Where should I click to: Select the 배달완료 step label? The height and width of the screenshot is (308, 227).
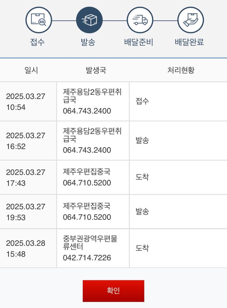(x=189, y=42)
